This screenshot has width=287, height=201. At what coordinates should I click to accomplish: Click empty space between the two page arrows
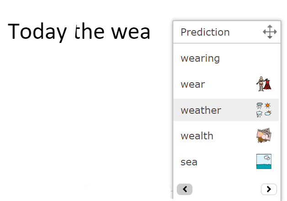226,189
